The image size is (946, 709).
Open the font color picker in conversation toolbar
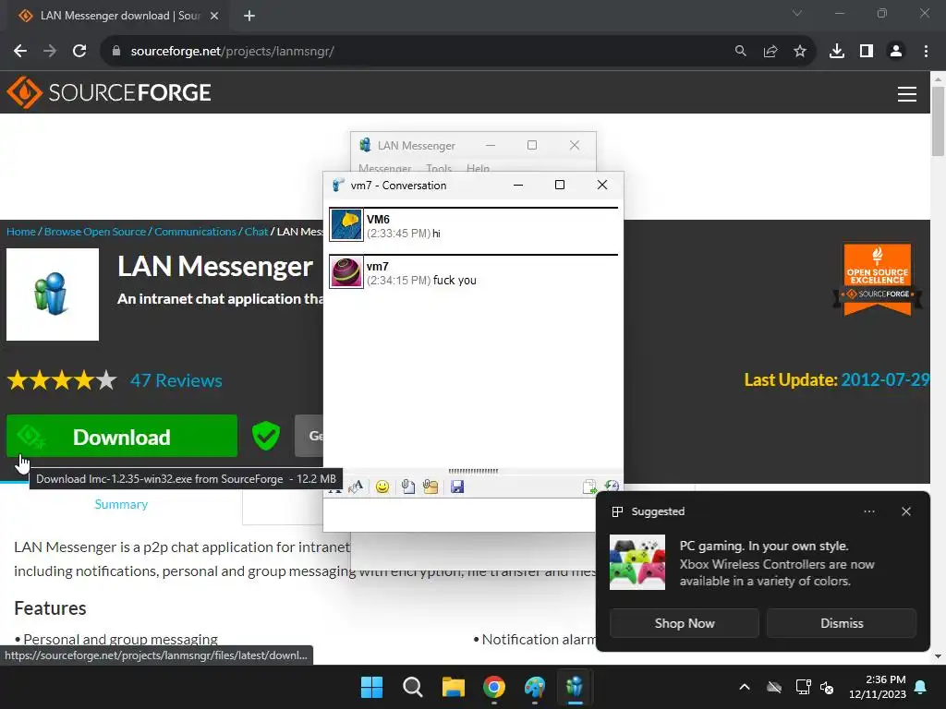356,487
